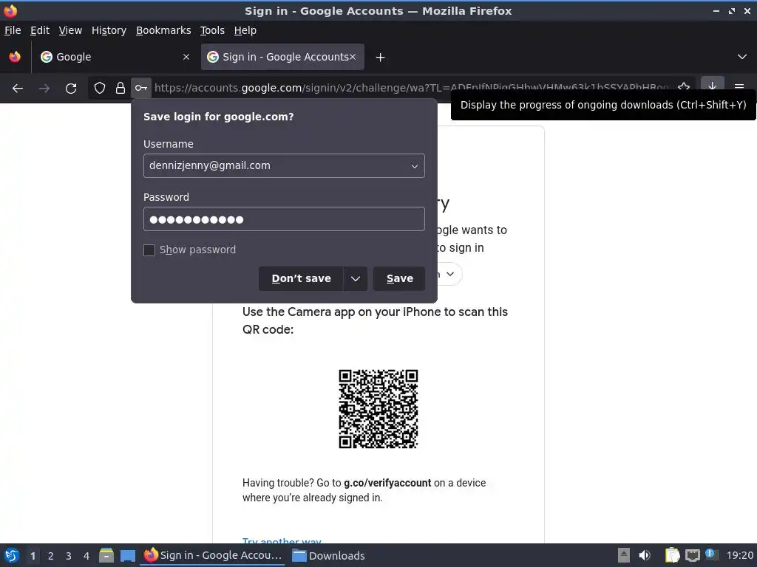Click the removable media eject tray icon
The width and height of the screenshot is (757, 567).
click(x=624, y=555)
